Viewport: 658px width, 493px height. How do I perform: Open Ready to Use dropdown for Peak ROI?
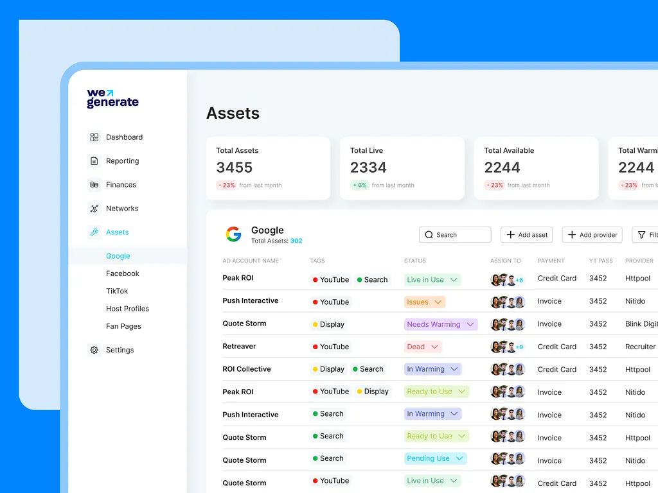click(436, 391)
